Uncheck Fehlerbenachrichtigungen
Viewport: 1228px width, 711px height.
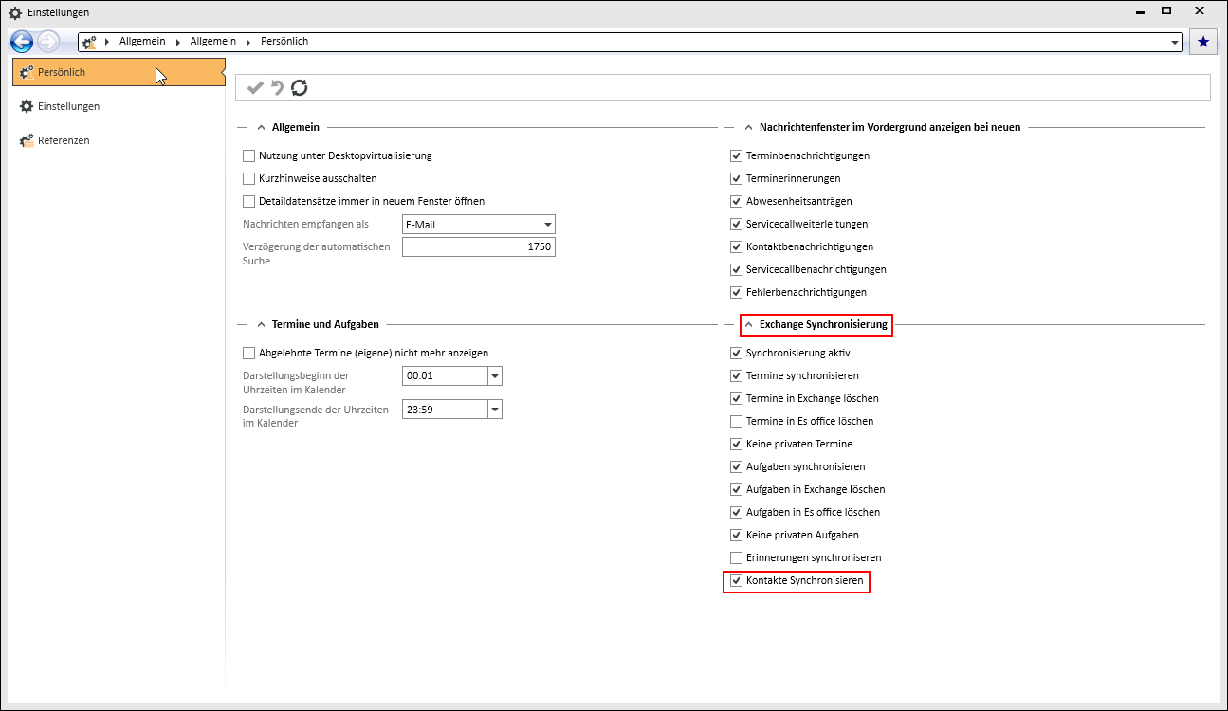(737, 292)
